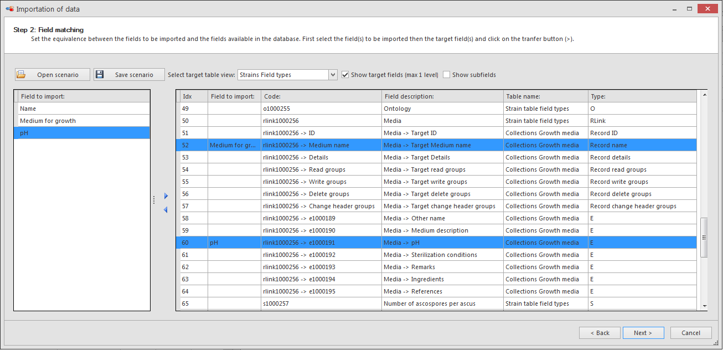Select row with code rlink1000256 Media

point(436,121)
